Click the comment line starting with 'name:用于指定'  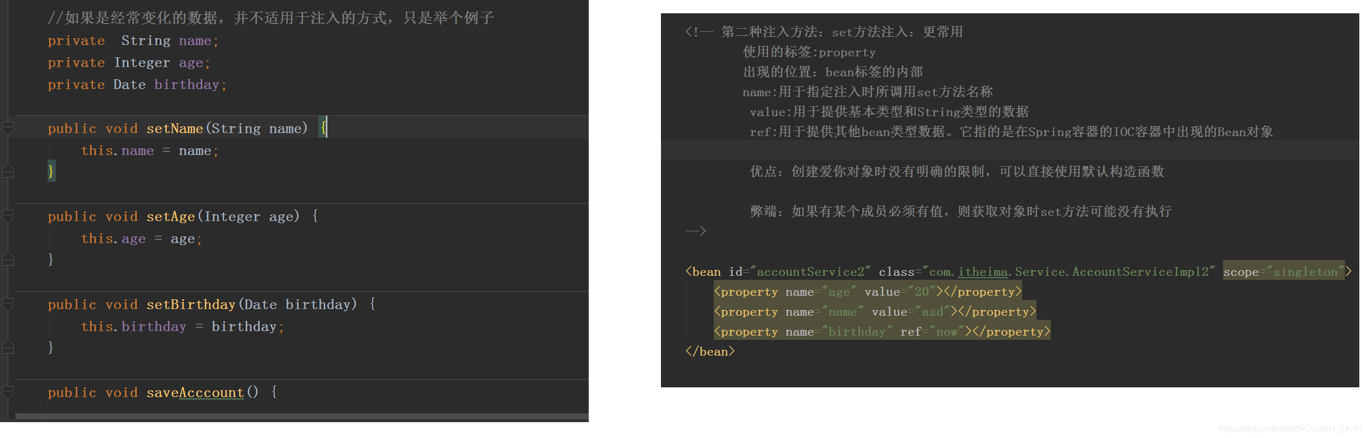click(x=867, y=92)
